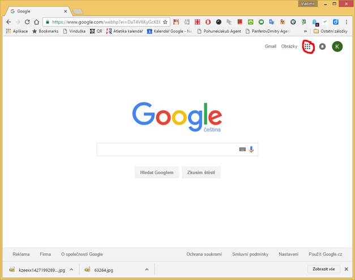Open the Vinduška bookmark

[74, 31]
